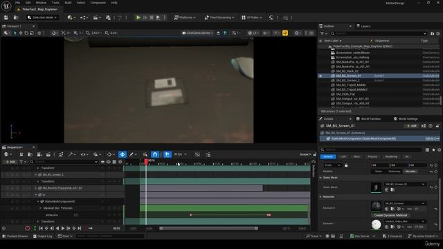
Task: Switch to the Layers tab
Action: (x=363, y=26)
